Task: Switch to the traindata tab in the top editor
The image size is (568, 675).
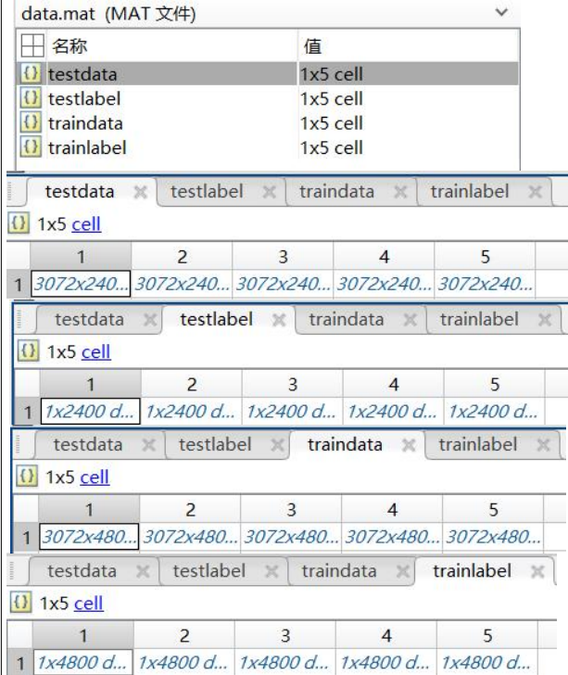Action: coord(336,192)
